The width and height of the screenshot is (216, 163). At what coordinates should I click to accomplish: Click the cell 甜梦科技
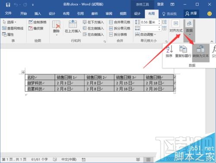[x=40, y=83]
